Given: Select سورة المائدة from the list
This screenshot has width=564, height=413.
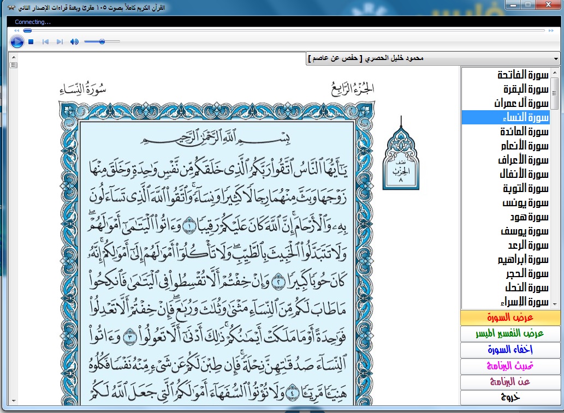Looking at the screenshot, I should tap(506, 131).
